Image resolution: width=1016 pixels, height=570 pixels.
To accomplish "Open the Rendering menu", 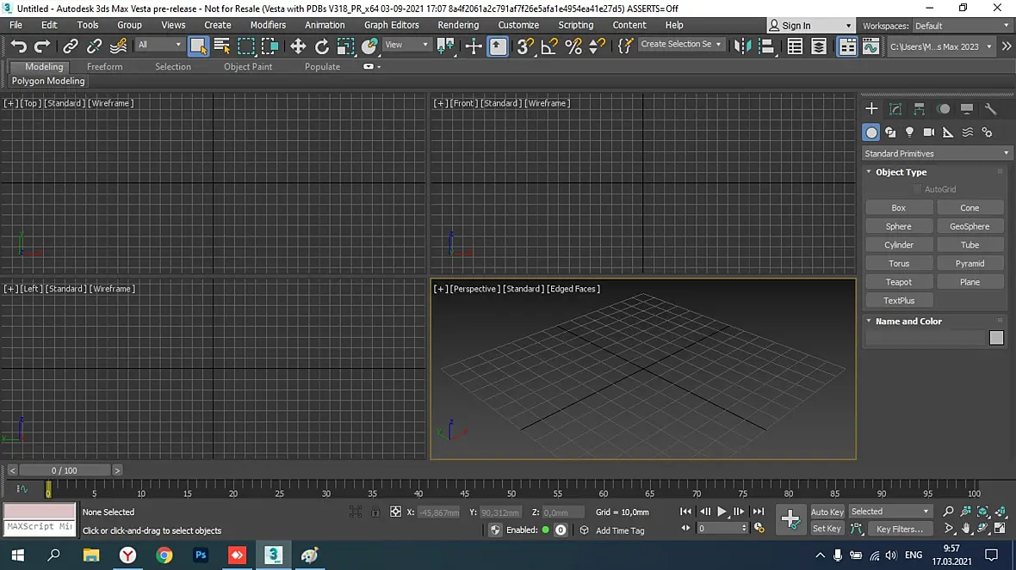I will (458, 25).
